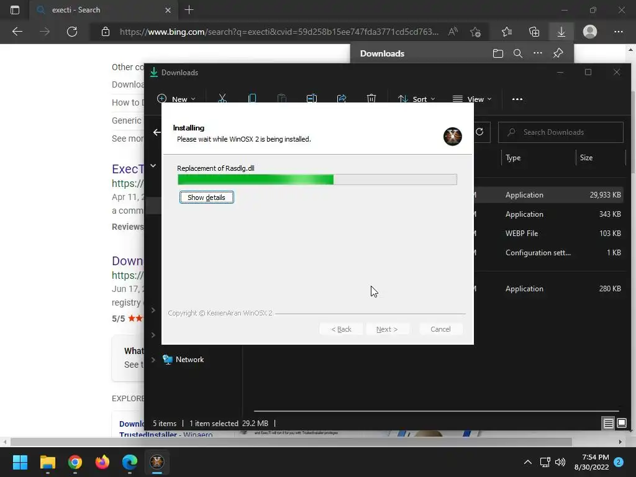Open Edge tab actions menu icon
This screenshot has height=477, width=636.
pos(15,10)
